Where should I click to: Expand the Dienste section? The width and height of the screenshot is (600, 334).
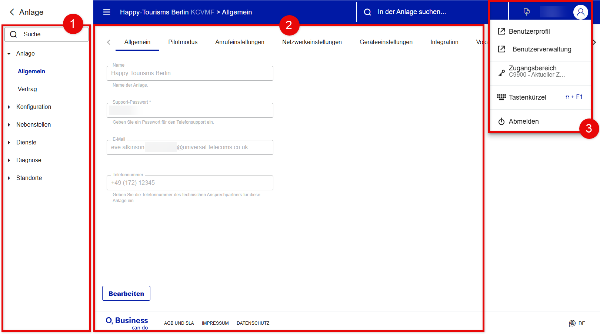pos(9,143)
